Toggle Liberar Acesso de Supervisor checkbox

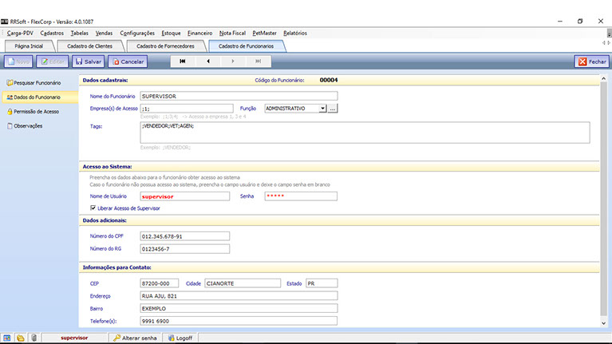[93, 208]
